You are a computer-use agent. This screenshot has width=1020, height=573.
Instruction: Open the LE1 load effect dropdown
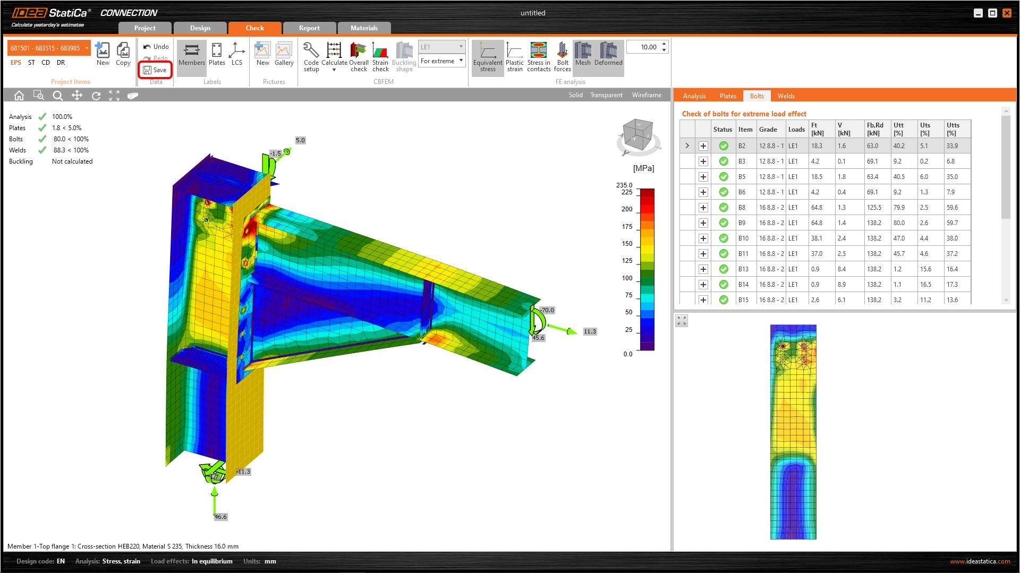coord(460,47)
